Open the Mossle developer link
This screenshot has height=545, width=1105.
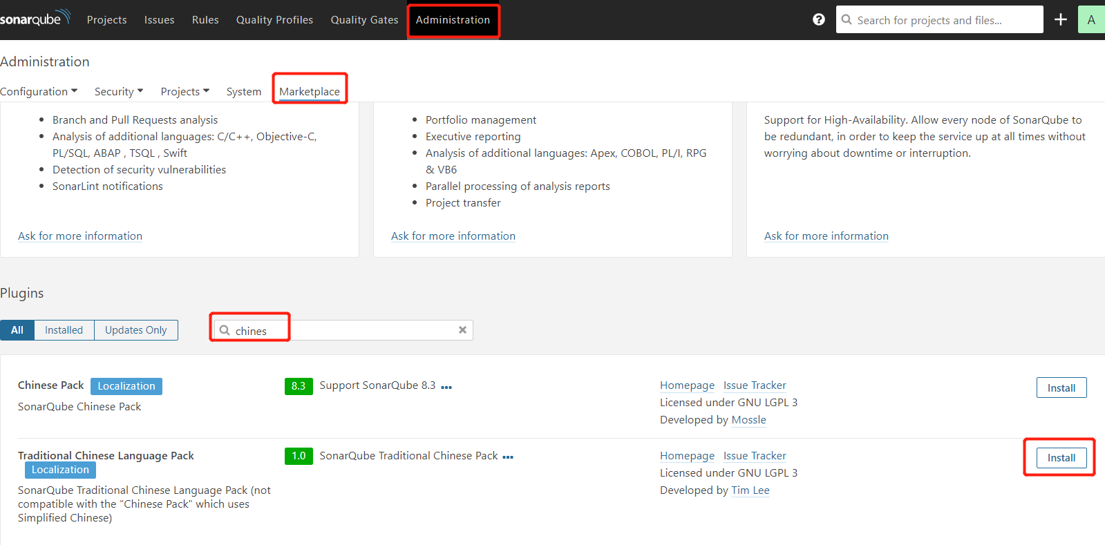click(749, 420)
